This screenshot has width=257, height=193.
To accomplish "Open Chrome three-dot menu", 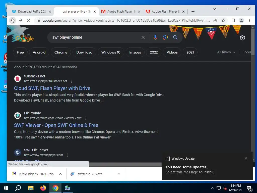I will (249, 20).
